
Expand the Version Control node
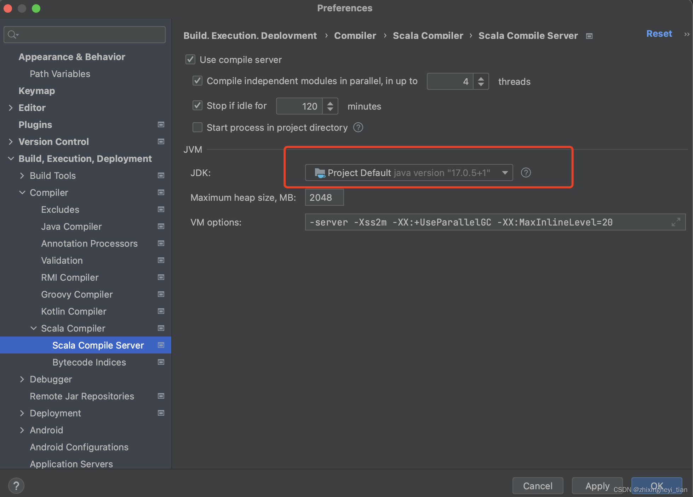click(x=11, y=142)
